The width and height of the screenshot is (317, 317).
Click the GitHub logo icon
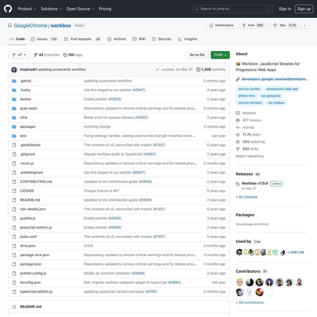tap(8, 9)
